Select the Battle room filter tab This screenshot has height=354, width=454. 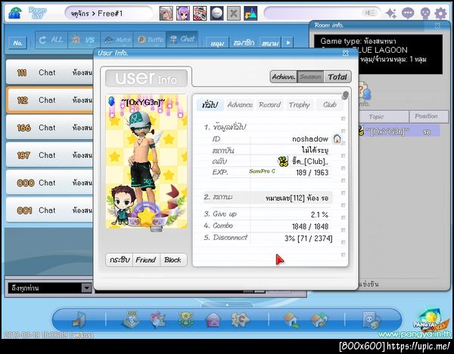pyautogui.click(x=150, y=39)
